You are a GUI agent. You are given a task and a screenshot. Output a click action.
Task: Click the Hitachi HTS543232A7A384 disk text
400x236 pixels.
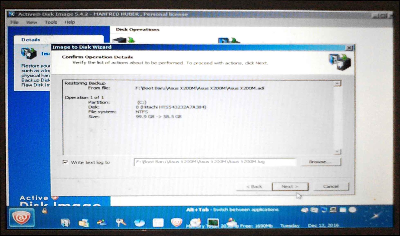tap(171, 107)
